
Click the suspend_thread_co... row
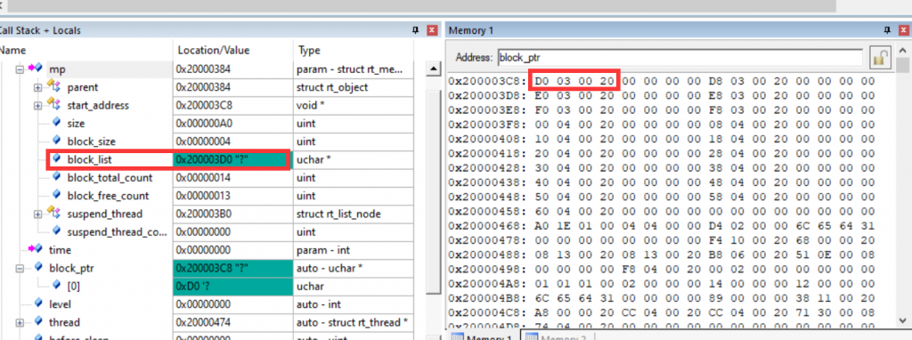207,232
